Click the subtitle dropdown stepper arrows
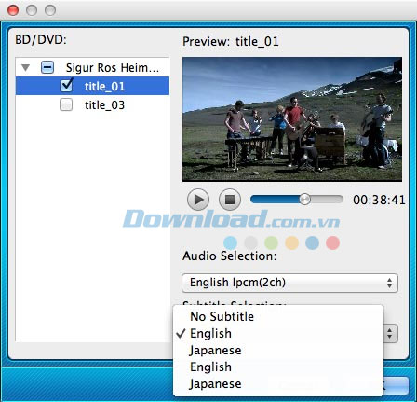This screenshot has height=402, width=417. click(390, 334)
